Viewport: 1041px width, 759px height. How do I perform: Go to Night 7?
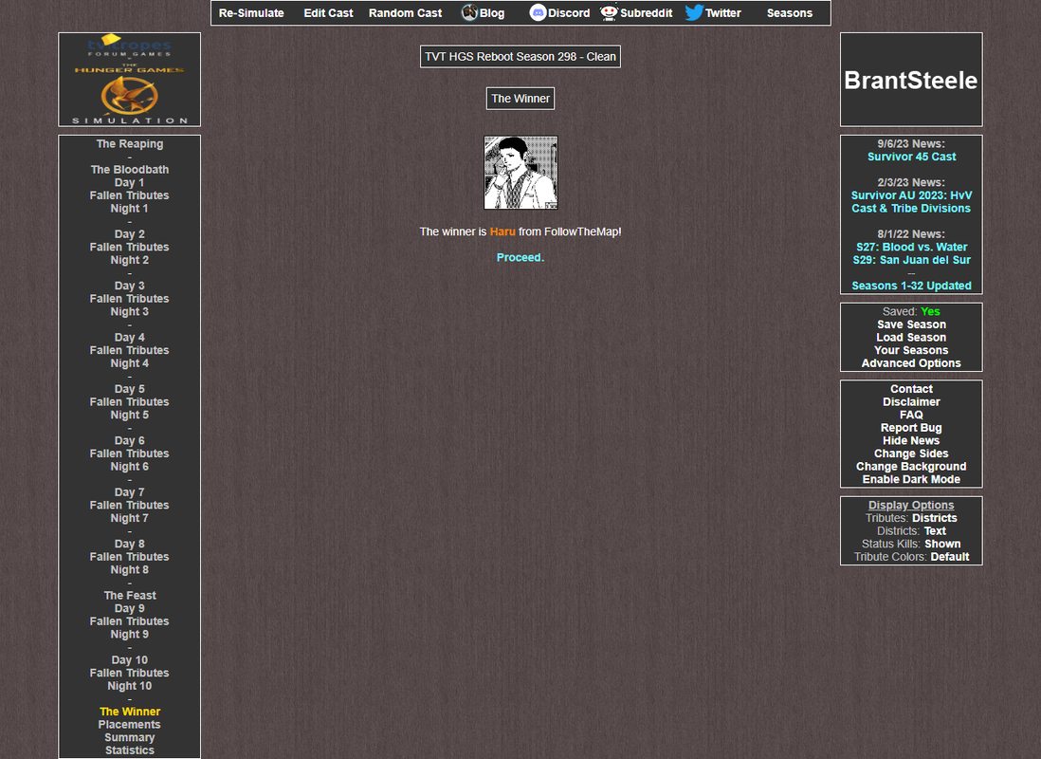pyautogui.click(x=130, y=518)
